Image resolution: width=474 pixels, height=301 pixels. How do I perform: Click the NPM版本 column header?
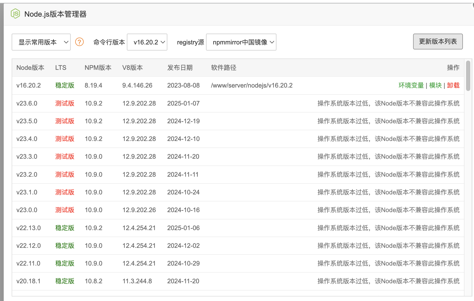pyautogui.click(x=98, y=68)
